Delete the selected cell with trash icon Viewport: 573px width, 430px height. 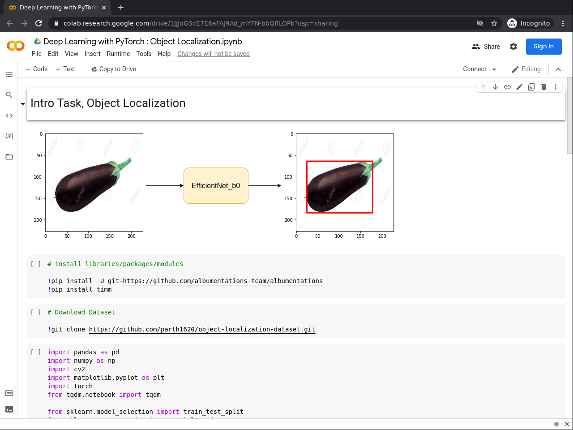[x=543, y=87]
